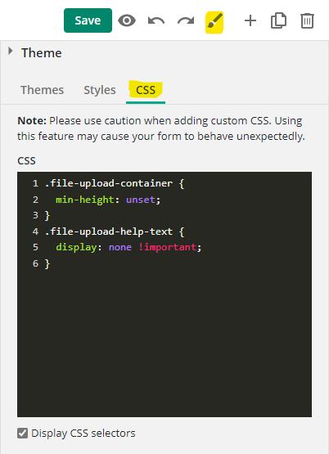Screen dimensions: 329x454
Task: Switch to the Styles tab
Action: [100, 90]
